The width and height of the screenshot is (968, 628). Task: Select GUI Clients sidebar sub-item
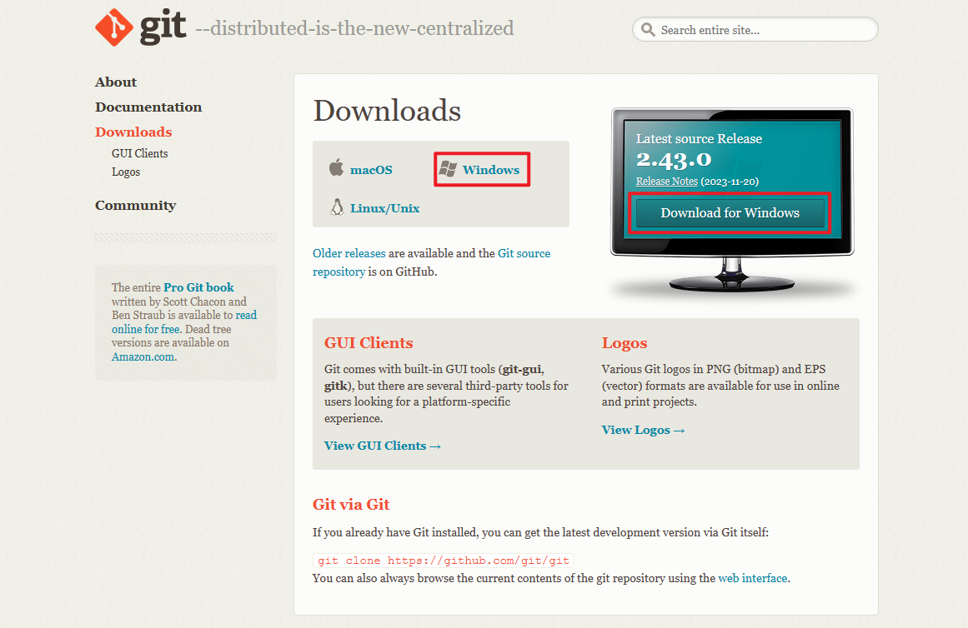click(140, 153)
